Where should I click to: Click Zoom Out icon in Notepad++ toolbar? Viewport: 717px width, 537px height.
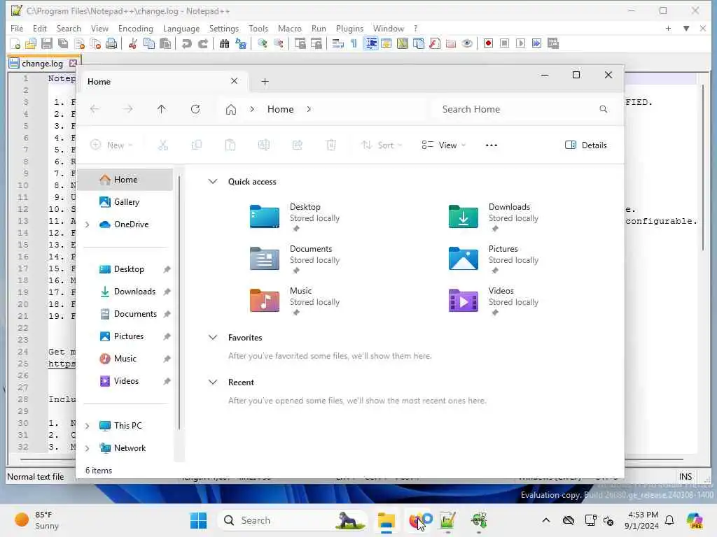coord(279,44)
